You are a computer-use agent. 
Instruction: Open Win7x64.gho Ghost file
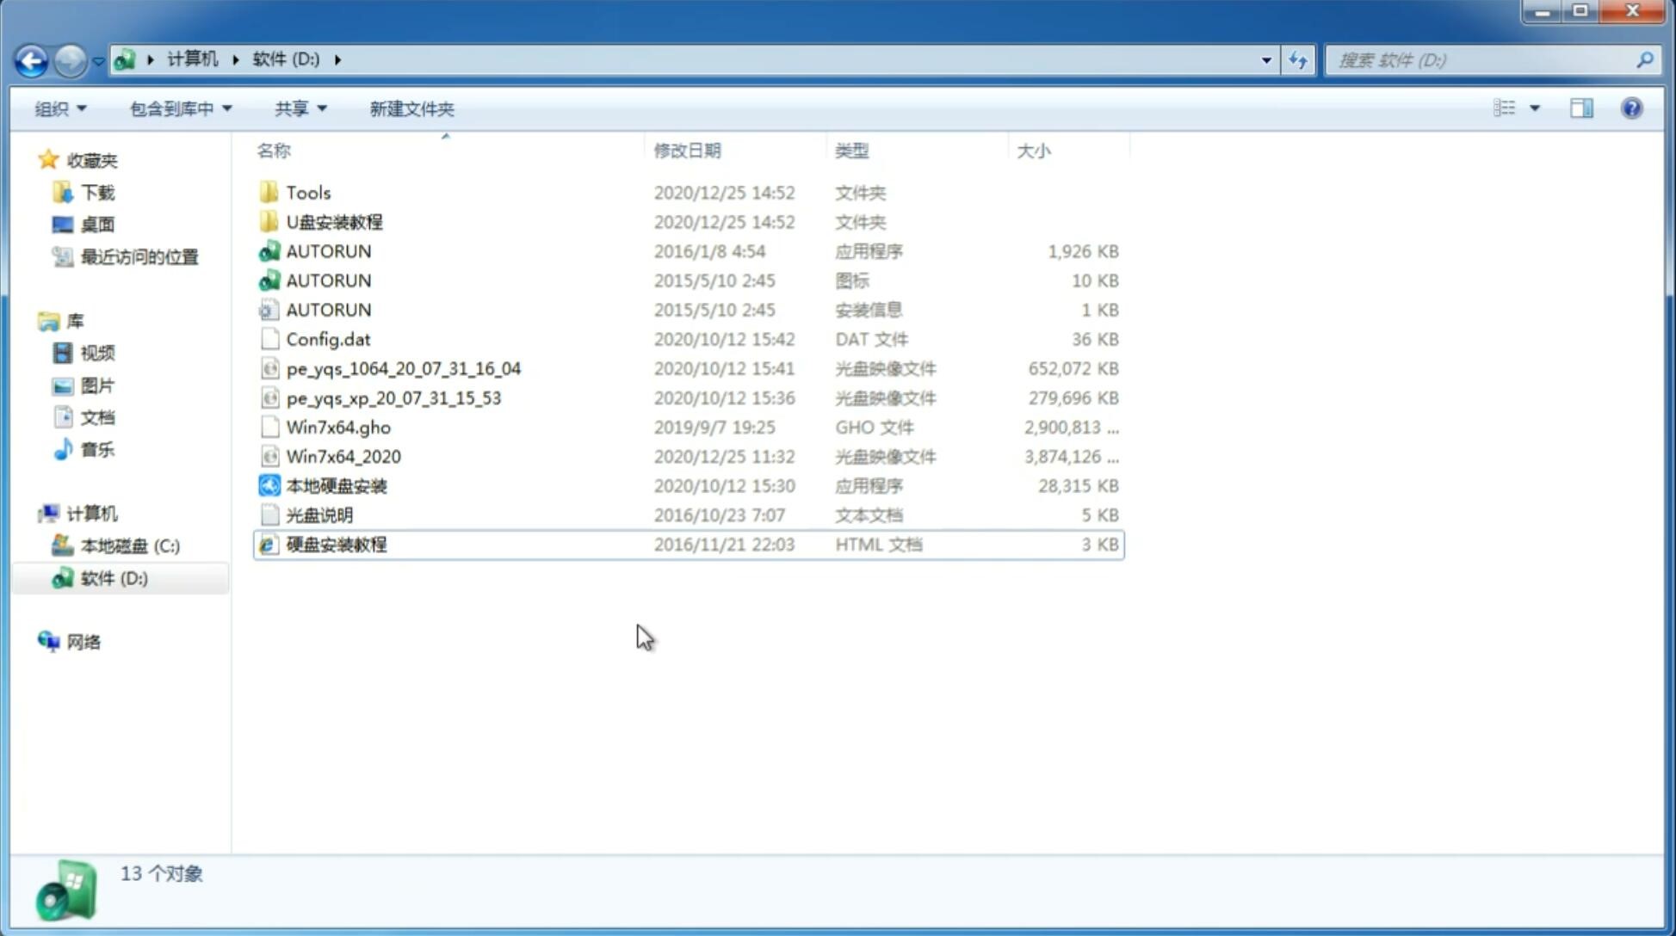click(338, 427)
